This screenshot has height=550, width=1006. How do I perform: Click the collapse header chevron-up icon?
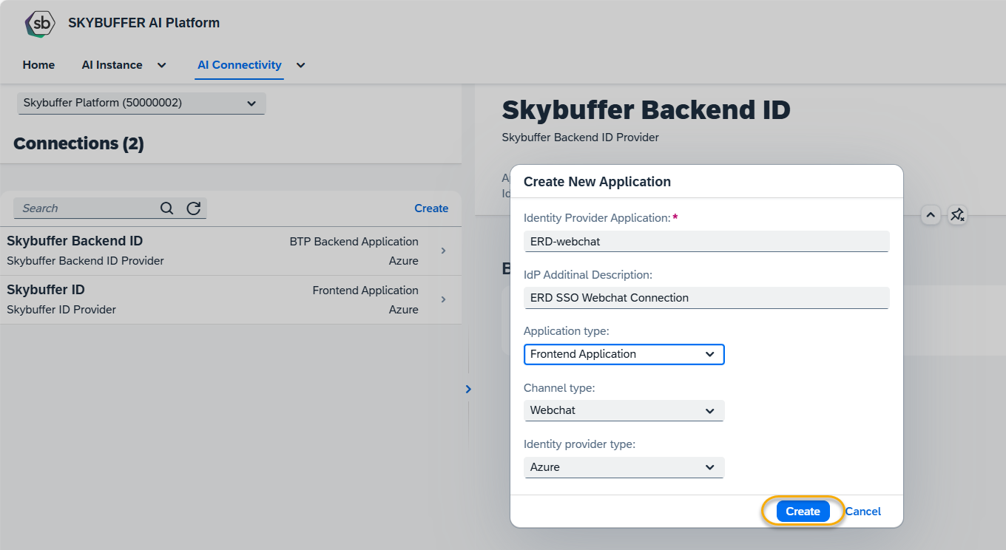coord(931,215)
